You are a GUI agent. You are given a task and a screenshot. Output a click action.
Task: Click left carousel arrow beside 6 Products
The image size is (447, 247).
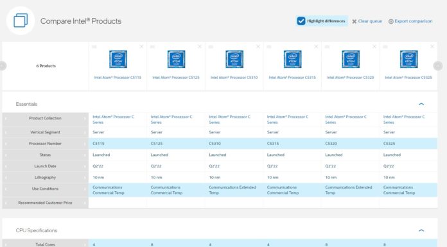point(3,66)
